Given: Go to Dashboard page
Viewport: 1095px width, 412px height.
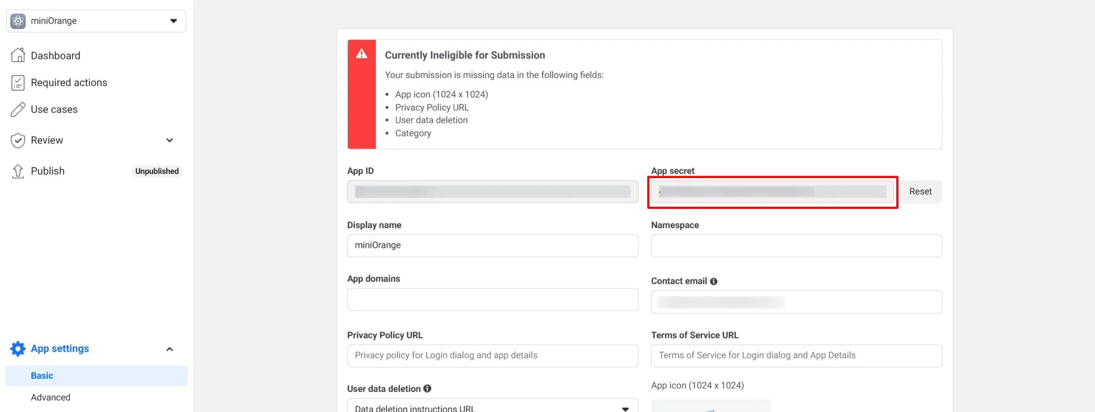Looking at the screenshot, I should click(55, 55).
